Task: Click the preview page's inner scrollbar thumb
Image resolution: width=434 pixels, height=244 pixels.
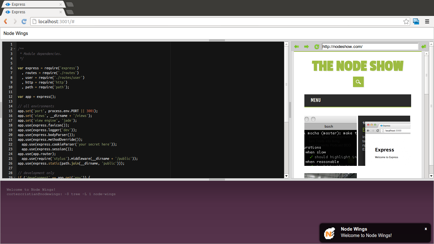Action: tap(426, 75)
